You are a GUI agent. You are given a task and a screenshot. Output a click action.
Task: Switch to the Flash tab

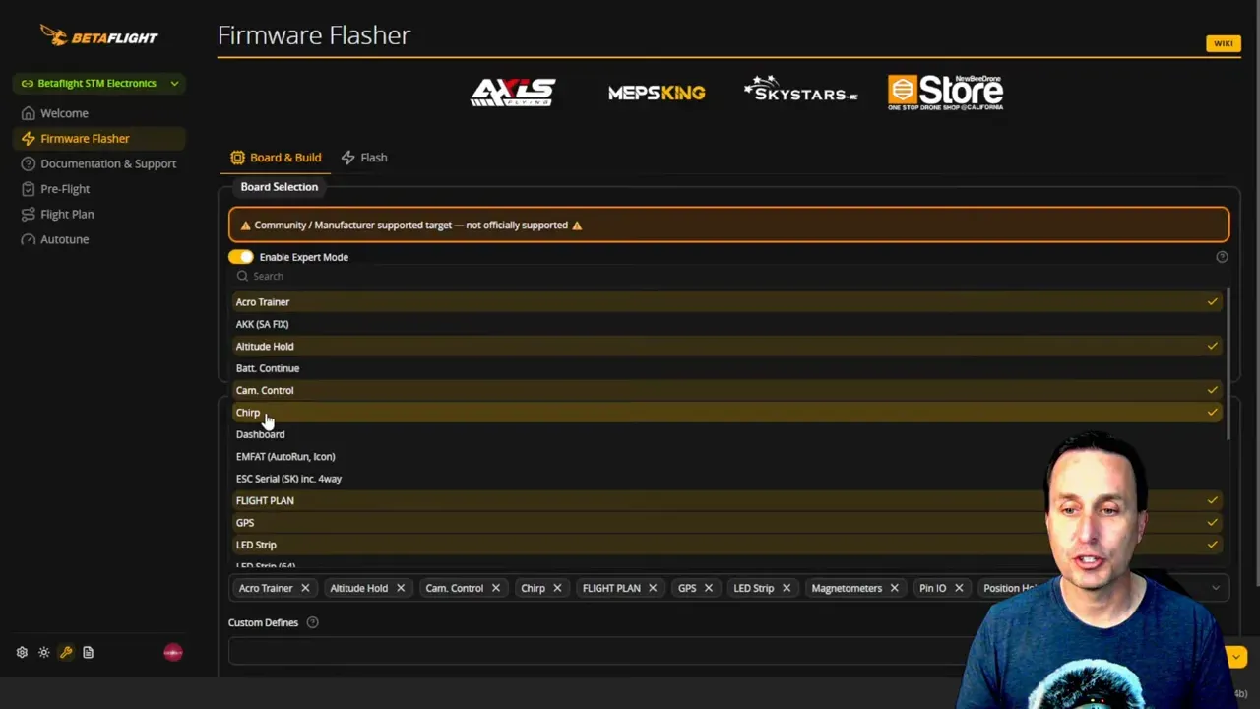pyautogui.click(x=364, y=158)
